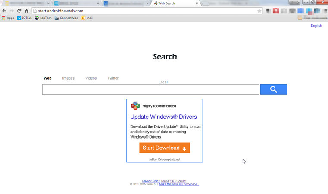Click the Ad by Driverupdate.net text
Viewport: 328px width, 194px height.
click(165, 159)
